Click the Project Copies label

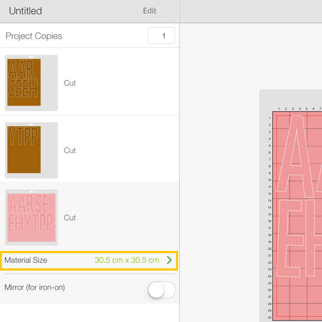(x=34, y=36)
